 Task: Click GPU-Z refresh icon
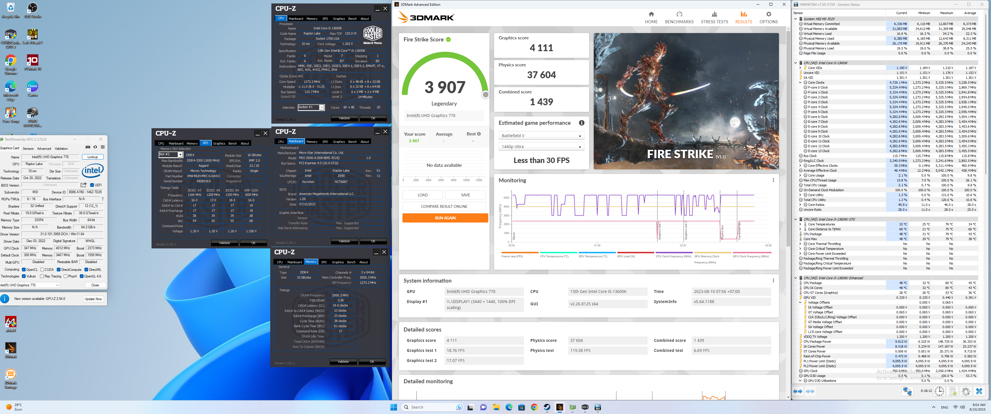[x=95, y=147]
